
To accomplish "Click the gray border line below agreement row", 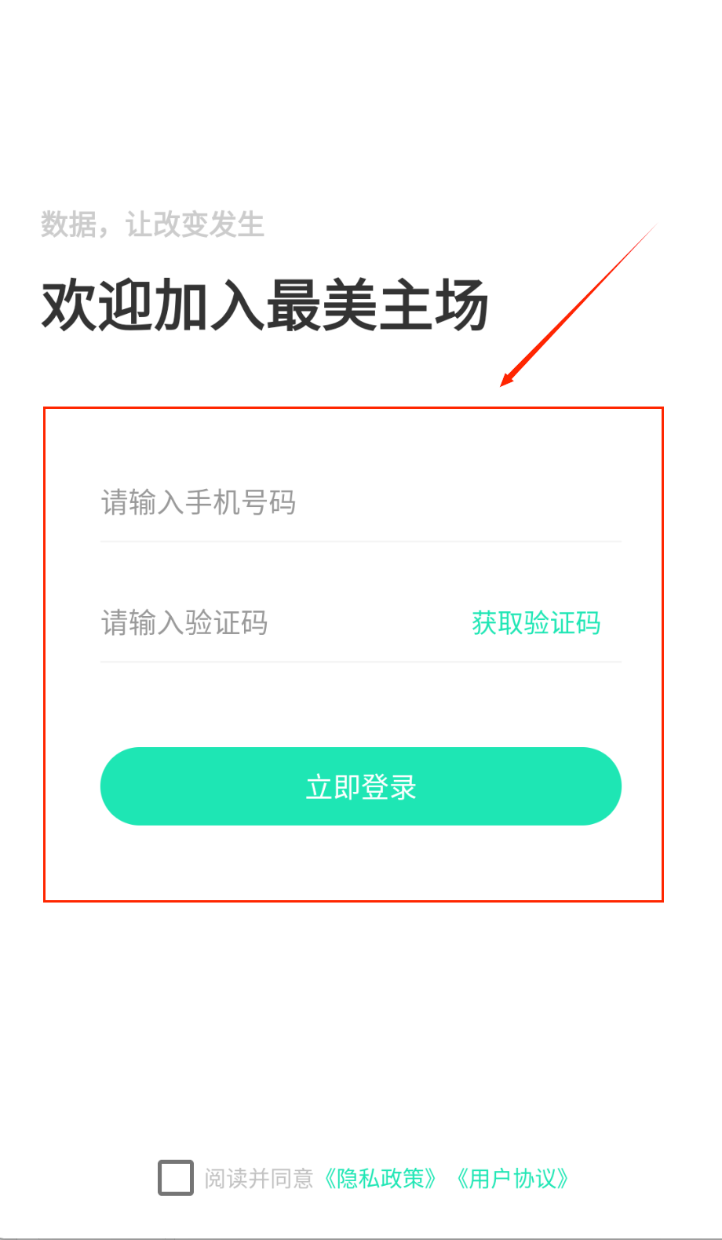I will click(x=361, y=1238).
